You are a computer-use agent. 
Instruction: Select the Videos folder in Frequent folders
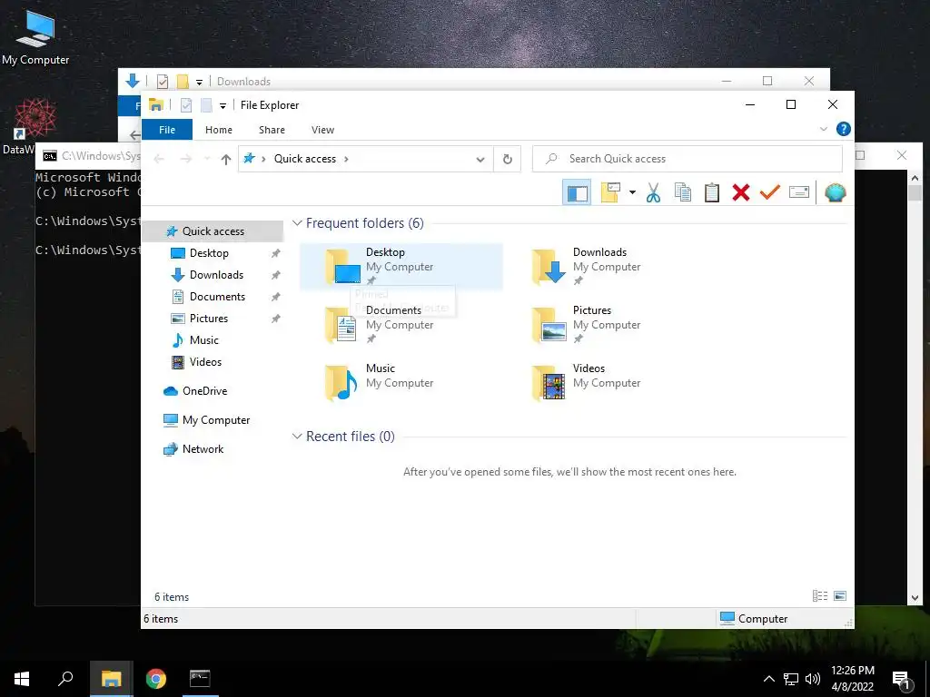[608, 382]
